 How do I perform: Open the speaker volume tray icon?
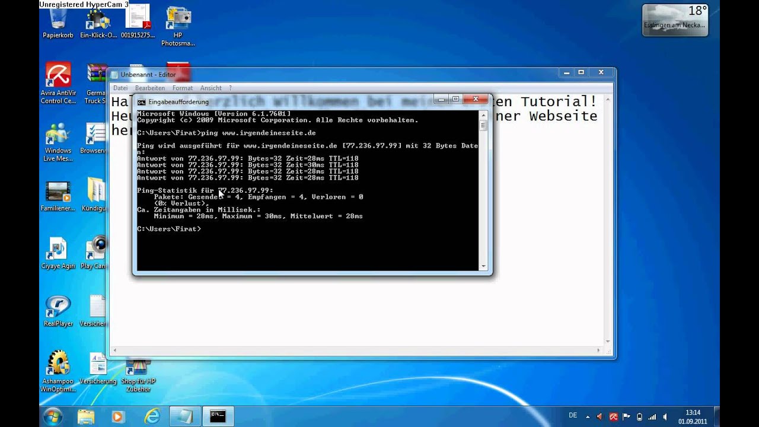click(665, 417)
